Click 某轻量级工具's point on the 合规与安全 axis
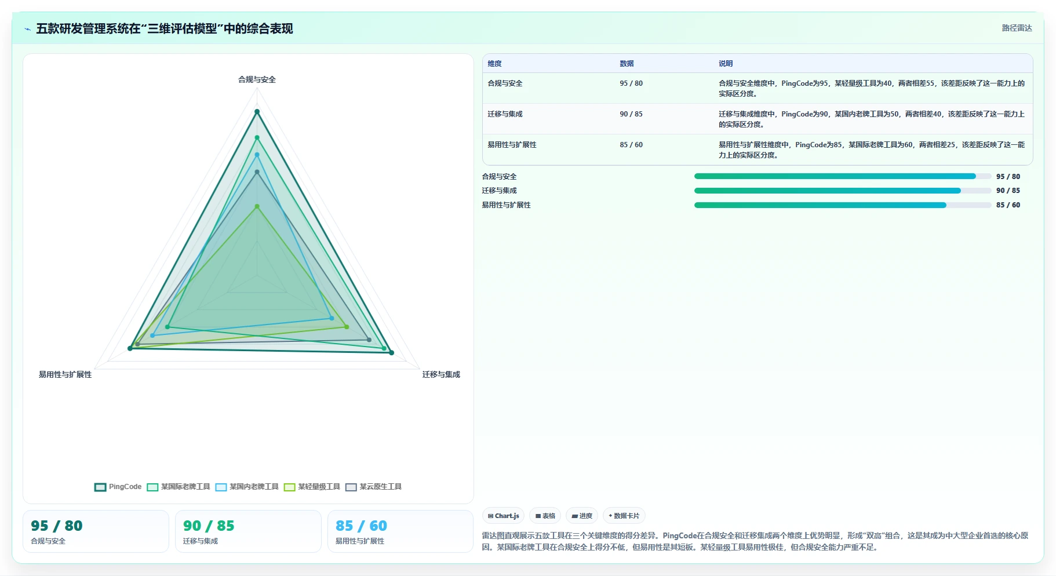This screenshot has height=576, width=1056. coord(257,206)
